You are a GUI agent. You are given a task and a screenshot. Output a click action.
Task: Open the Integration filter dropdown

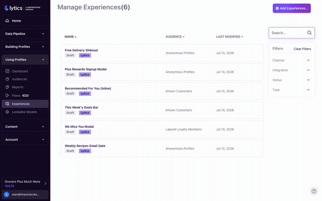click(x=291, y=70)
